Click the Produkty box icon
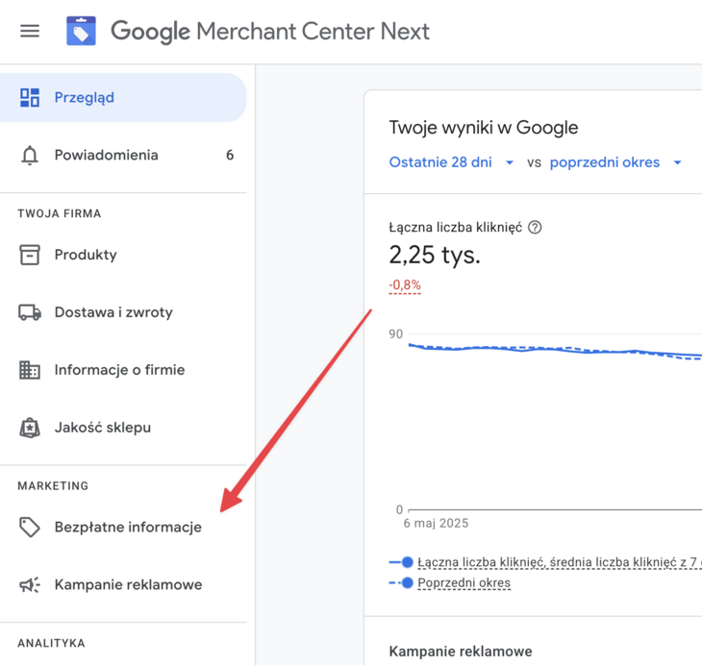This screenshot has width=702, height=665. (30, 255)
